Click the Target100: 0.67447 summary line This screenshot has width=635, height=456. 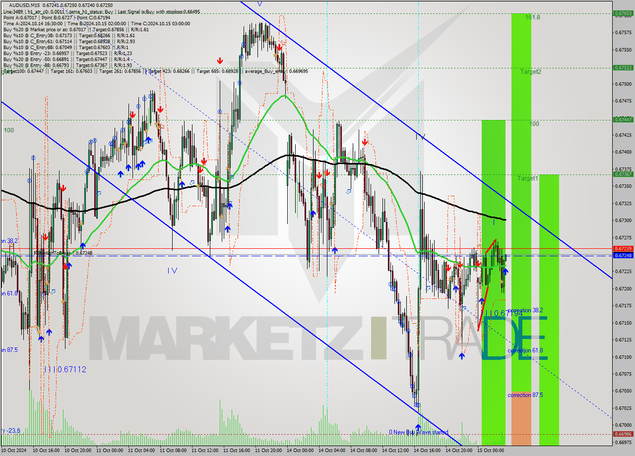point(156,71)
